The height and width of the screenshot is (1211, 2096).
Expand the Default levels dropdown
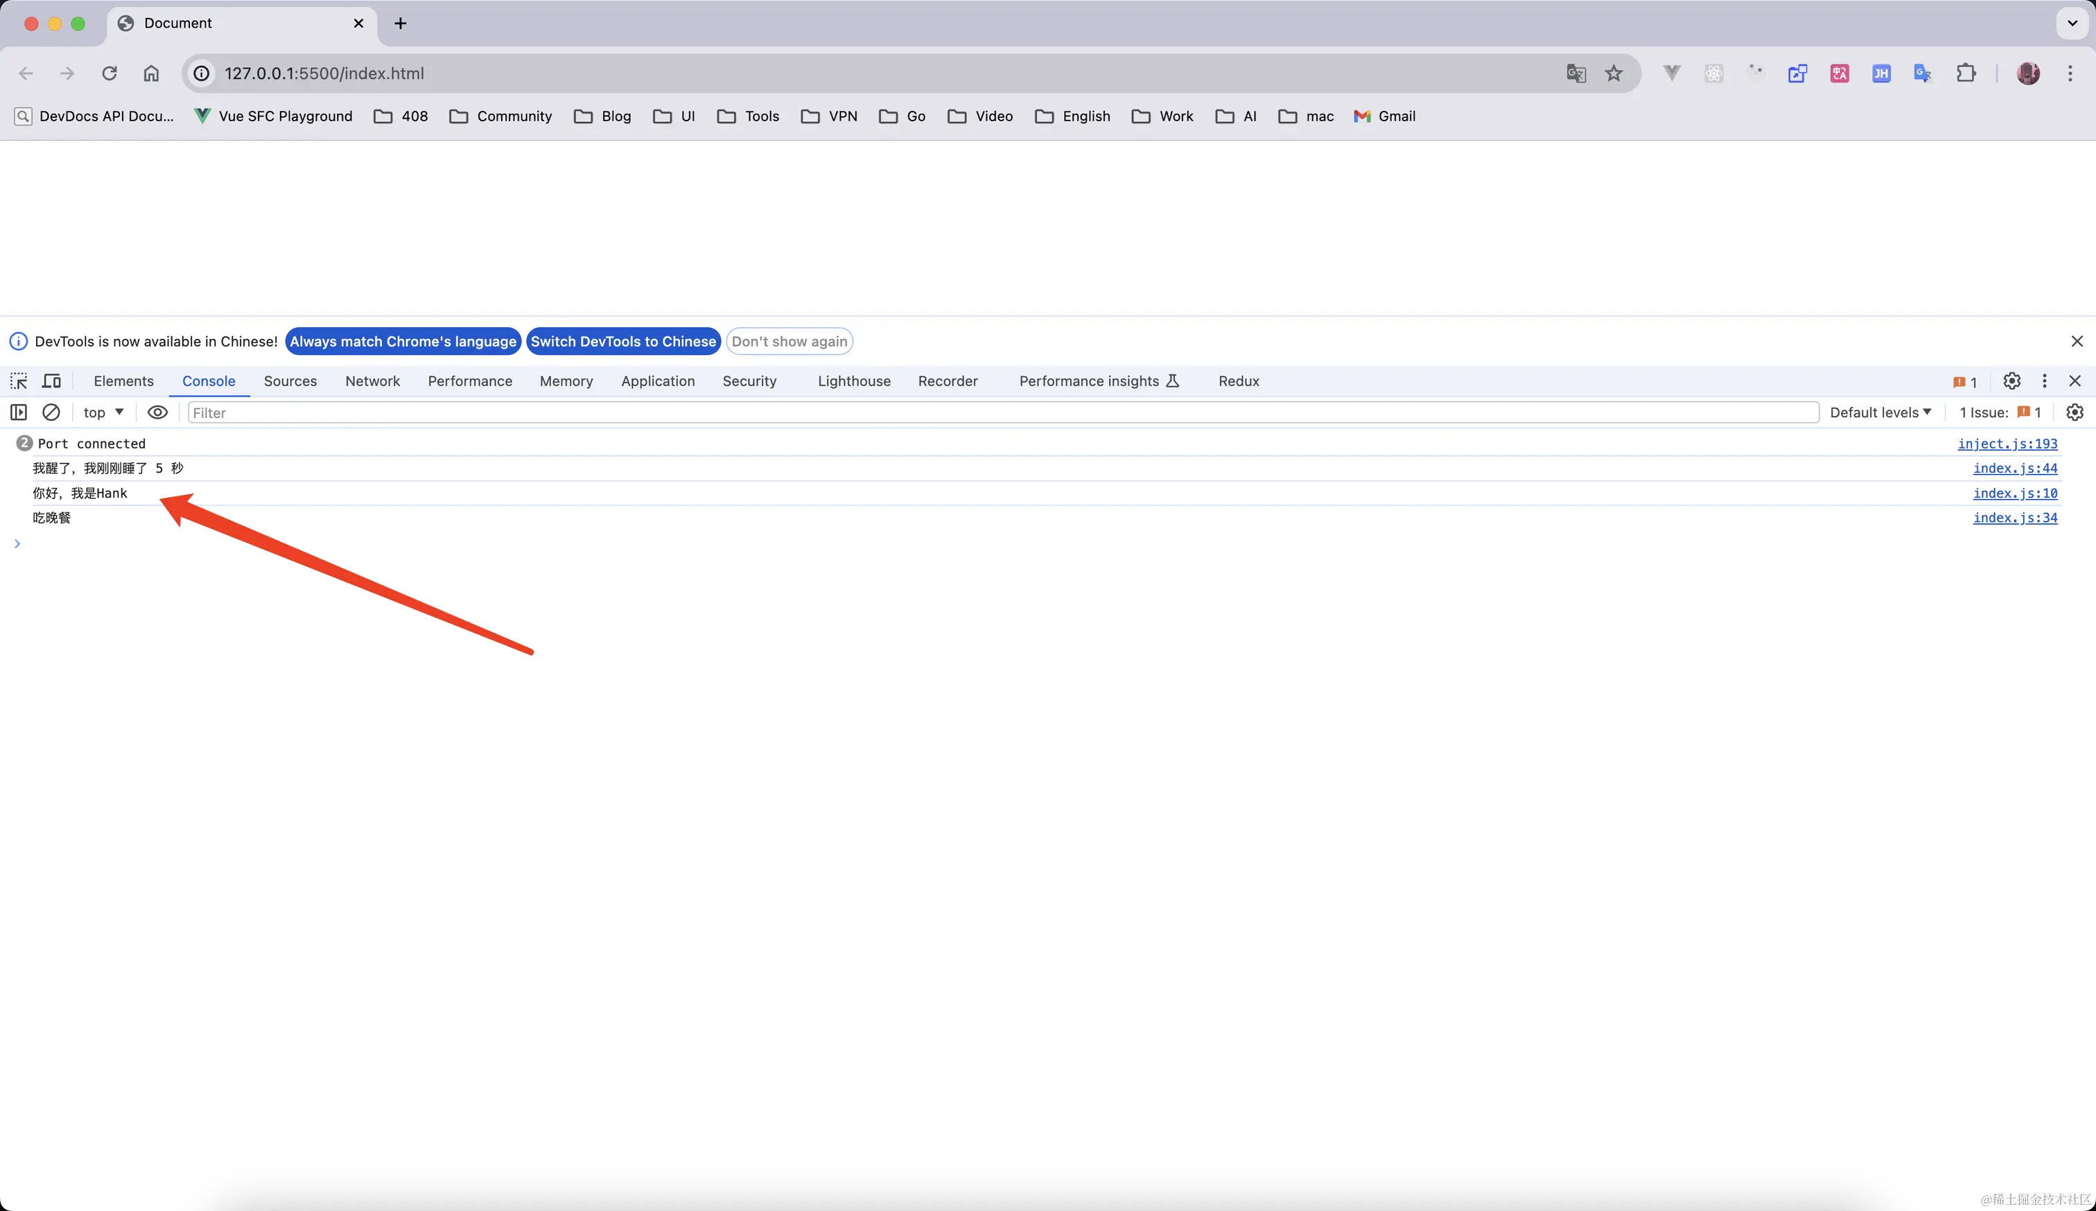tap(1880, 412)
